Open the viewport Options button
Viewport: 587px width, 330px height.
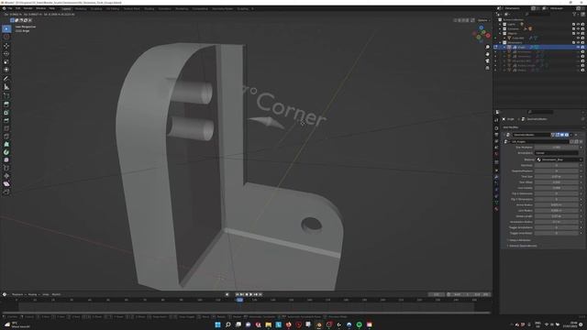(x=483, y=20)
